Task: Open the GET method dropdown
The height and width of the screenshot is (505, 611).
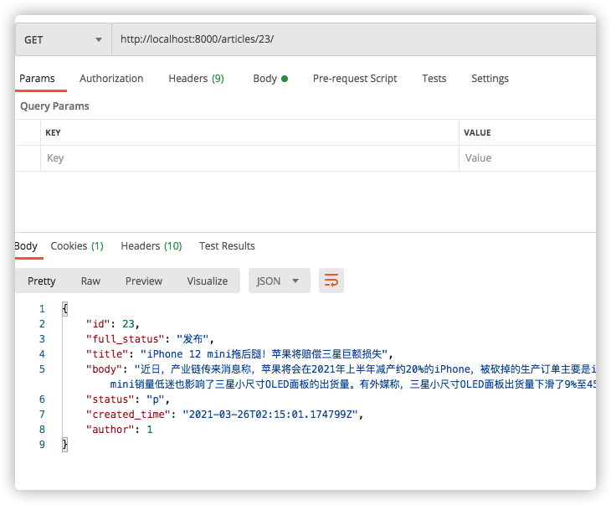Action: tap(63, 39)
